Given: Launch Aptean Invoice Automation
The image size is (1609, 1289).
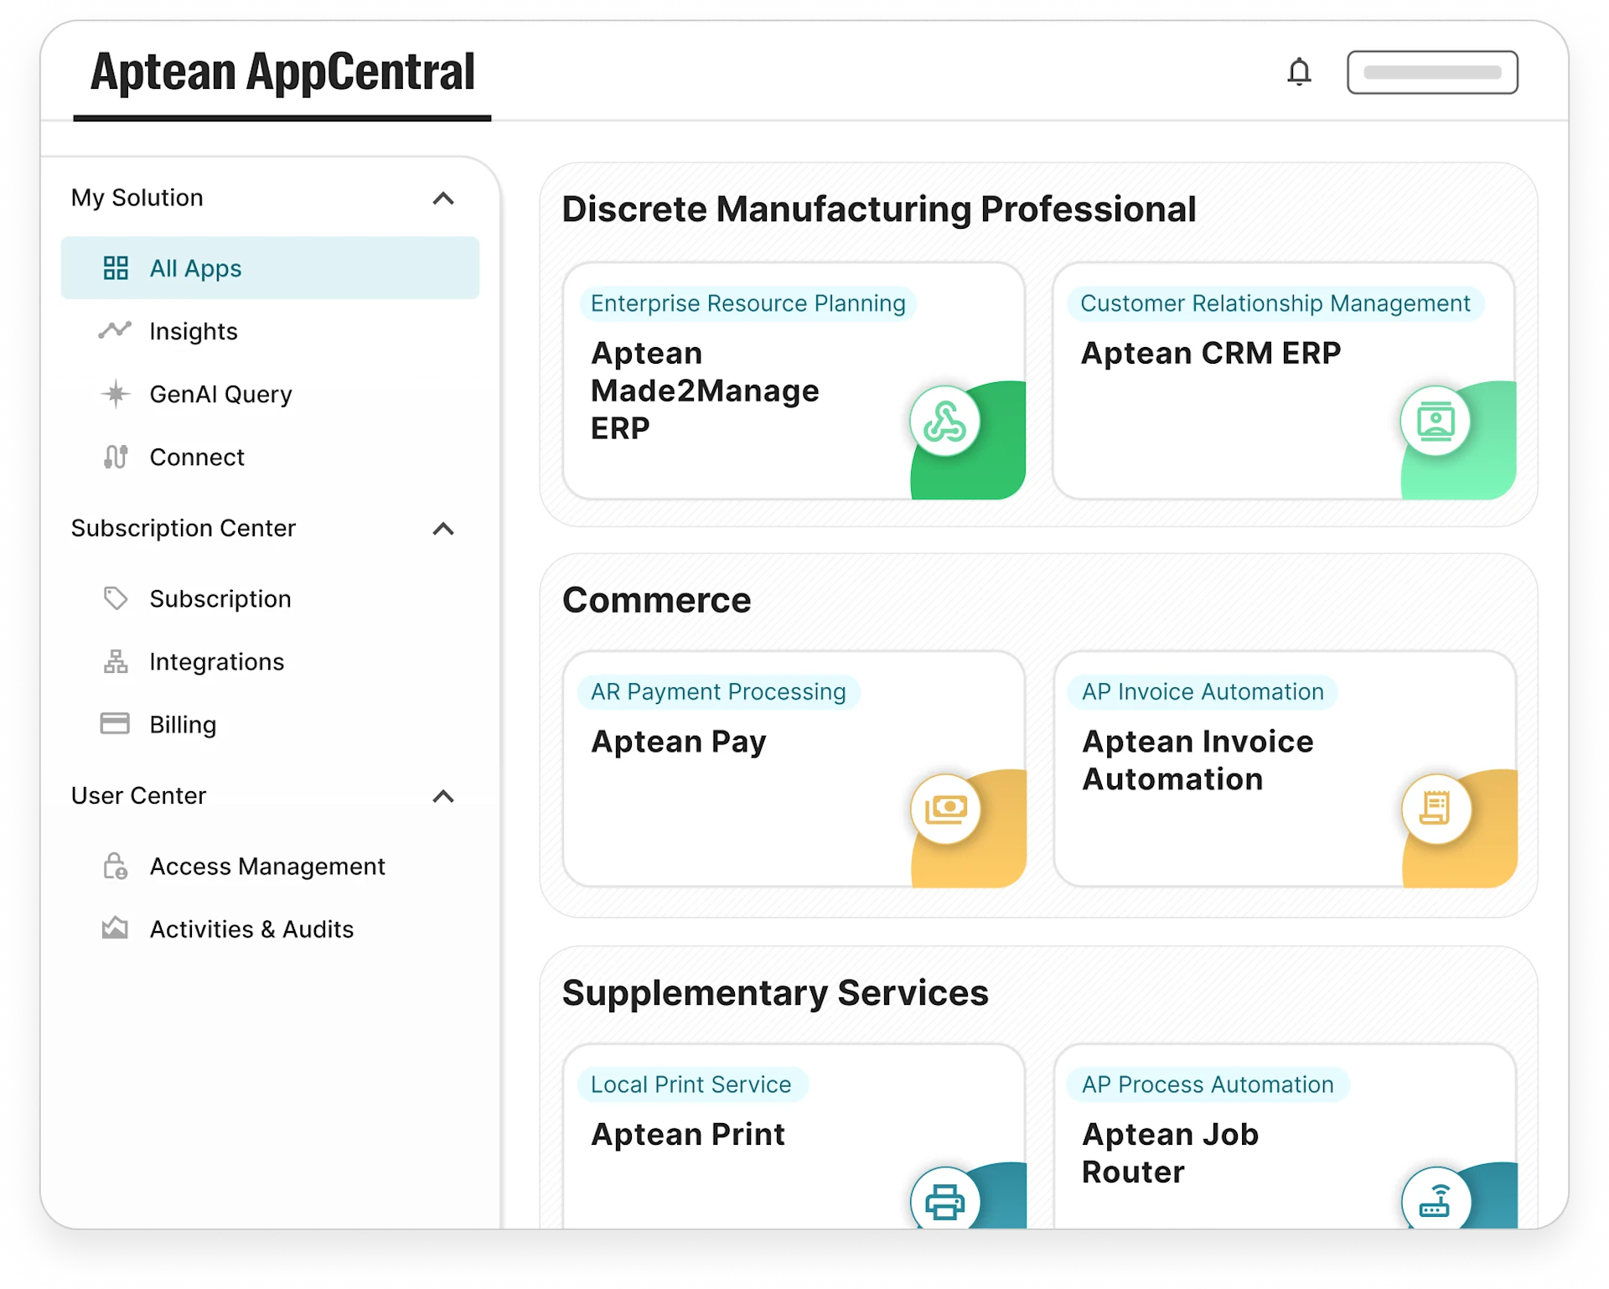Looking at the screenshot, I should (x=1285, y=769).
